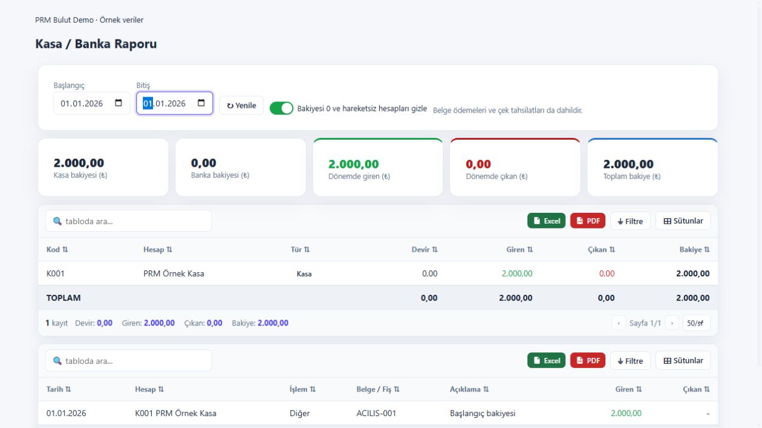Sort by the Tarih column header

tap(58, 389)
